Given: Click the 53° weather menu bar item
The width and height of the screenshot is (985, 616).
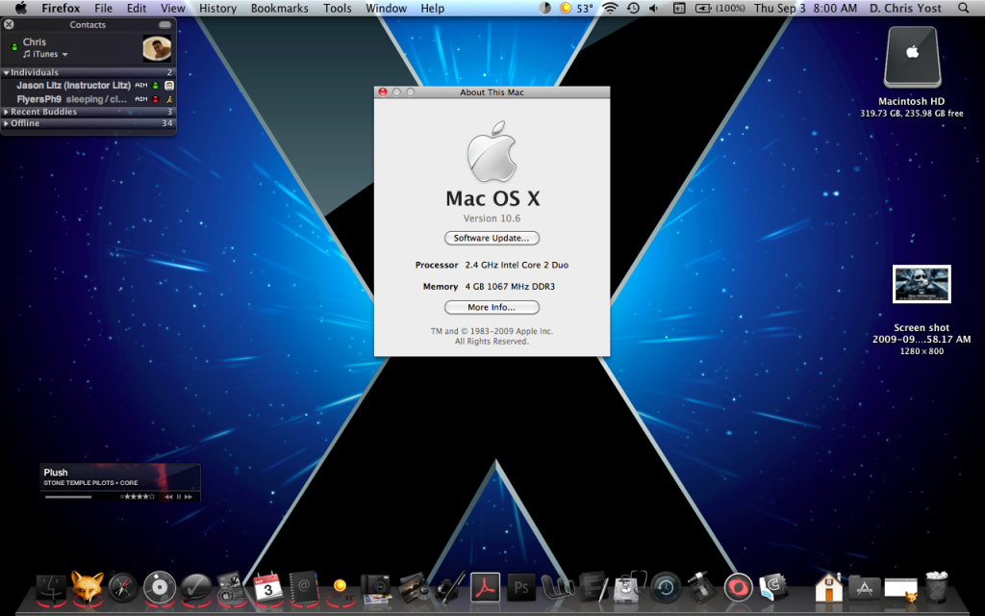Looking at the screenshot, I should pyautogui.click(x=576, y=8).
